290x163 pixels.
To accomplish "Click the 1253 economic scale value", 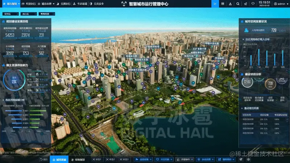I will (x=25, y=53).
